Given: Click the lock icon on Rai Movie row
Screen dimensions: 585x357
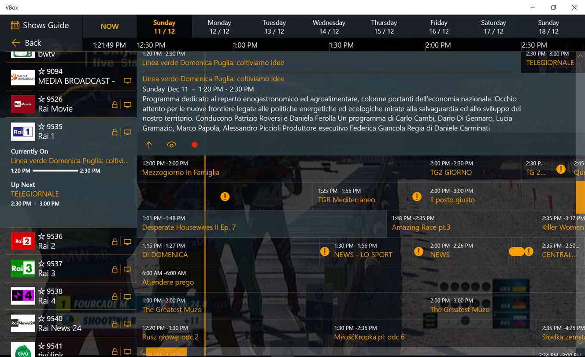Looking at the screenshot, I should click(x=115, y=104).
